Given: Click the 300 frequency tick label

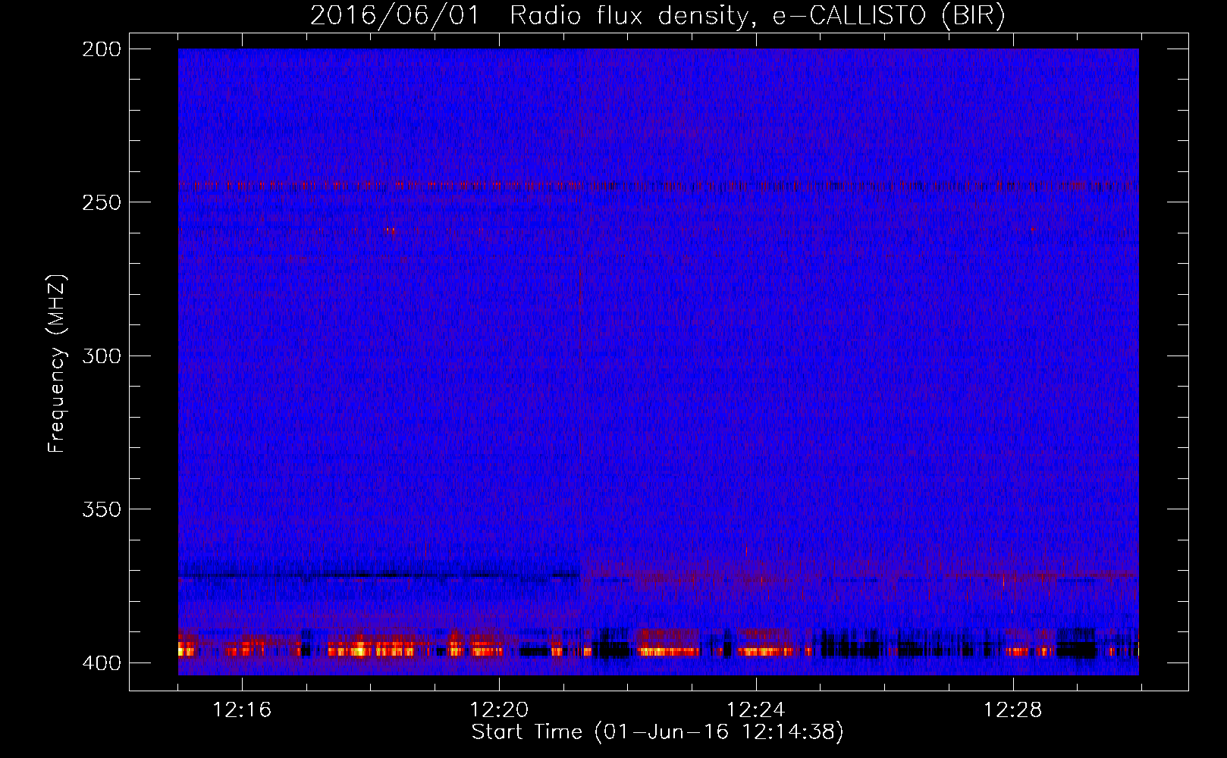Looking at the screenshot, I should pos(102,356).
